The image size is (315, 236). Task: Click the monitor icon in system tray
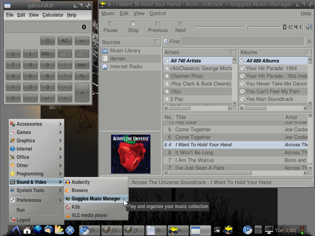point(269,230)
